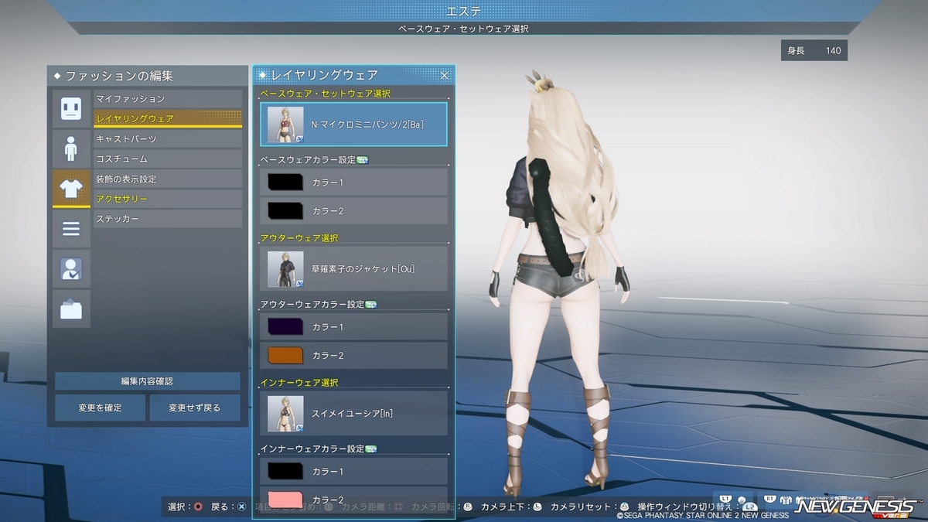Click 編集内容確認 button

point(147,381)
